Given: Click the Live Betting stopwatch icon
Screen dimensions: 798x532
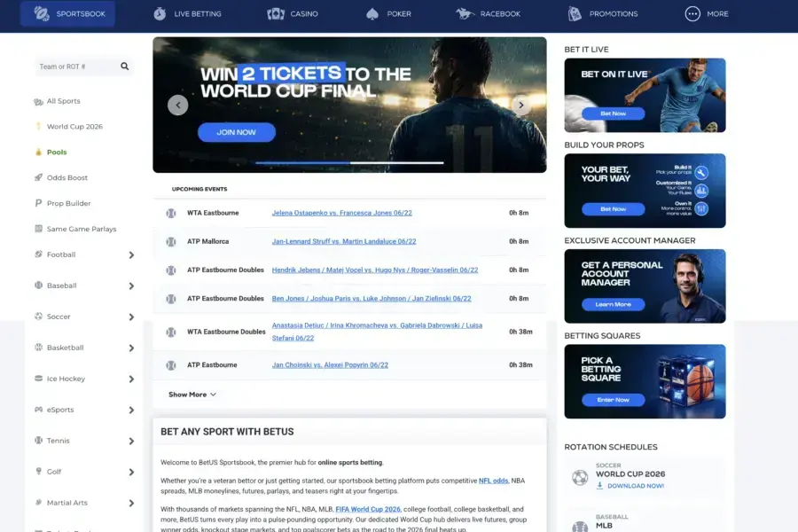Looking at the screenshot, I should coord(160,14).
